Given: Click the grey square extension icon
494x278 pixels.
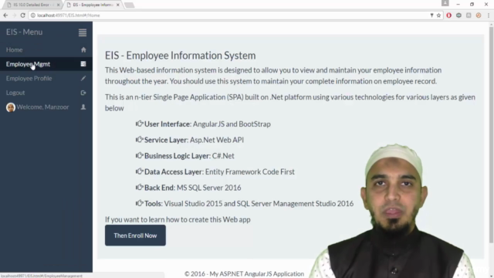Looking at the screenshot, I should pos(469,15).
